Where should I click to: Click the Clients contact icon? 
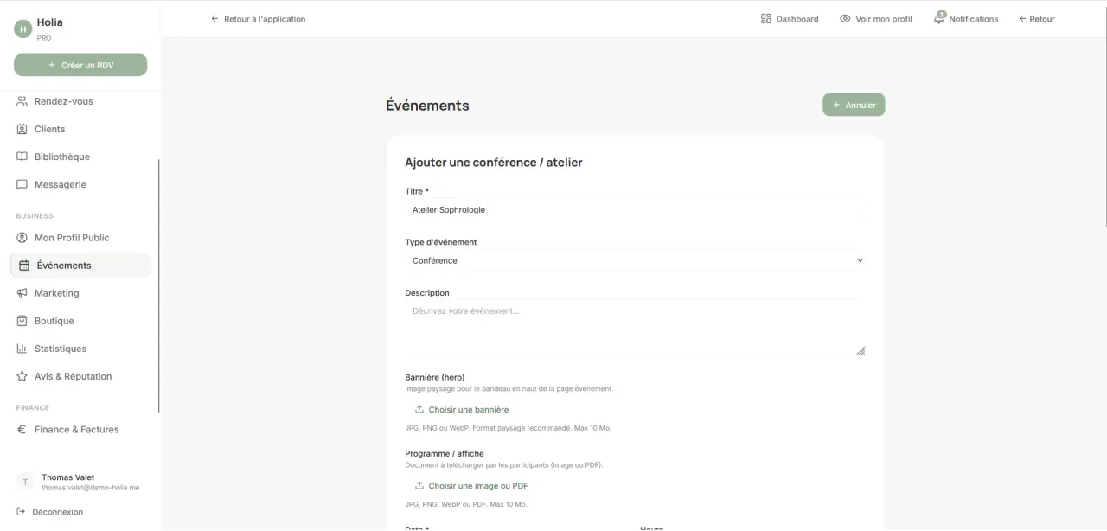[x=22, y=129]
